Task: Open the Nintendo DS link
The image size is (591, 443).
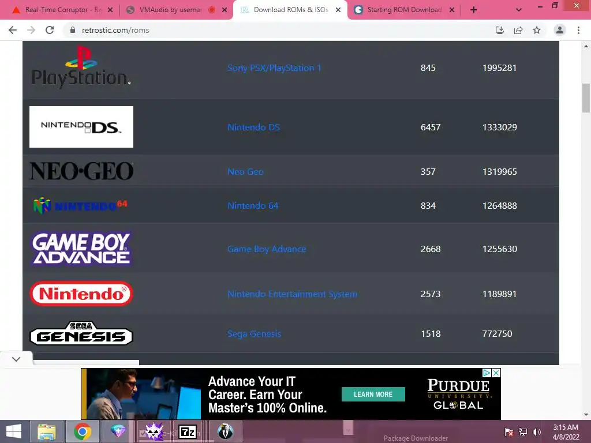Action: click(x=254, y=127)
